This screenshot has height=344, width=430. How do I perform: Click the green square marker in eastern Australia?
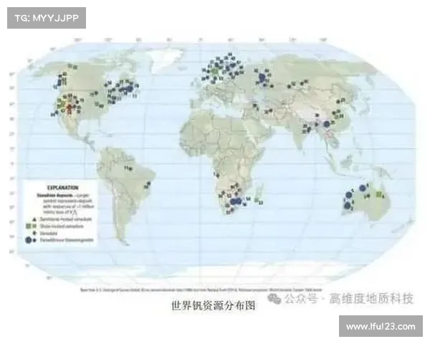click(379, 194)
